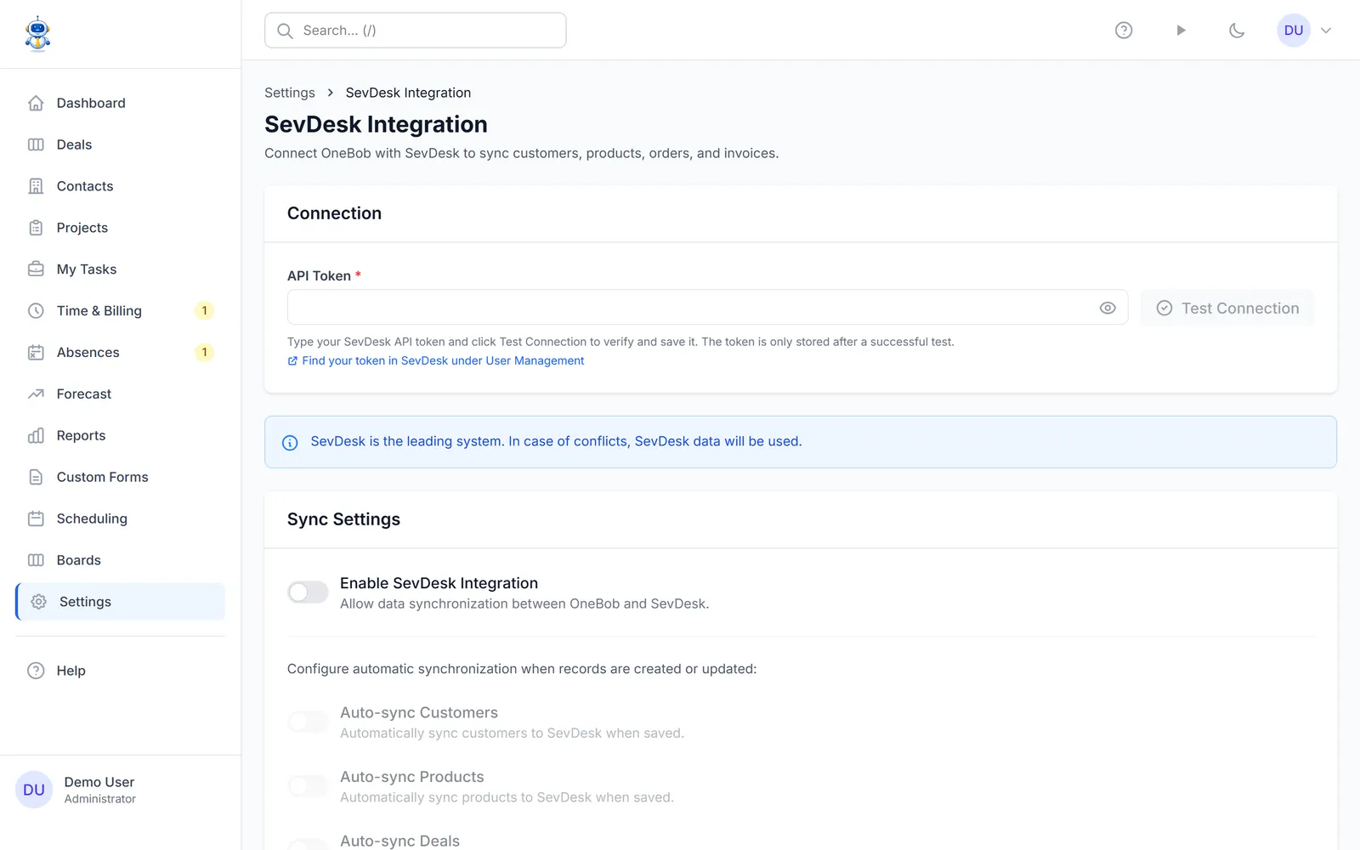This screenshot has width=1360, height=850.
Task: Expand the user menu chevron
Action: click(1326, 31)
